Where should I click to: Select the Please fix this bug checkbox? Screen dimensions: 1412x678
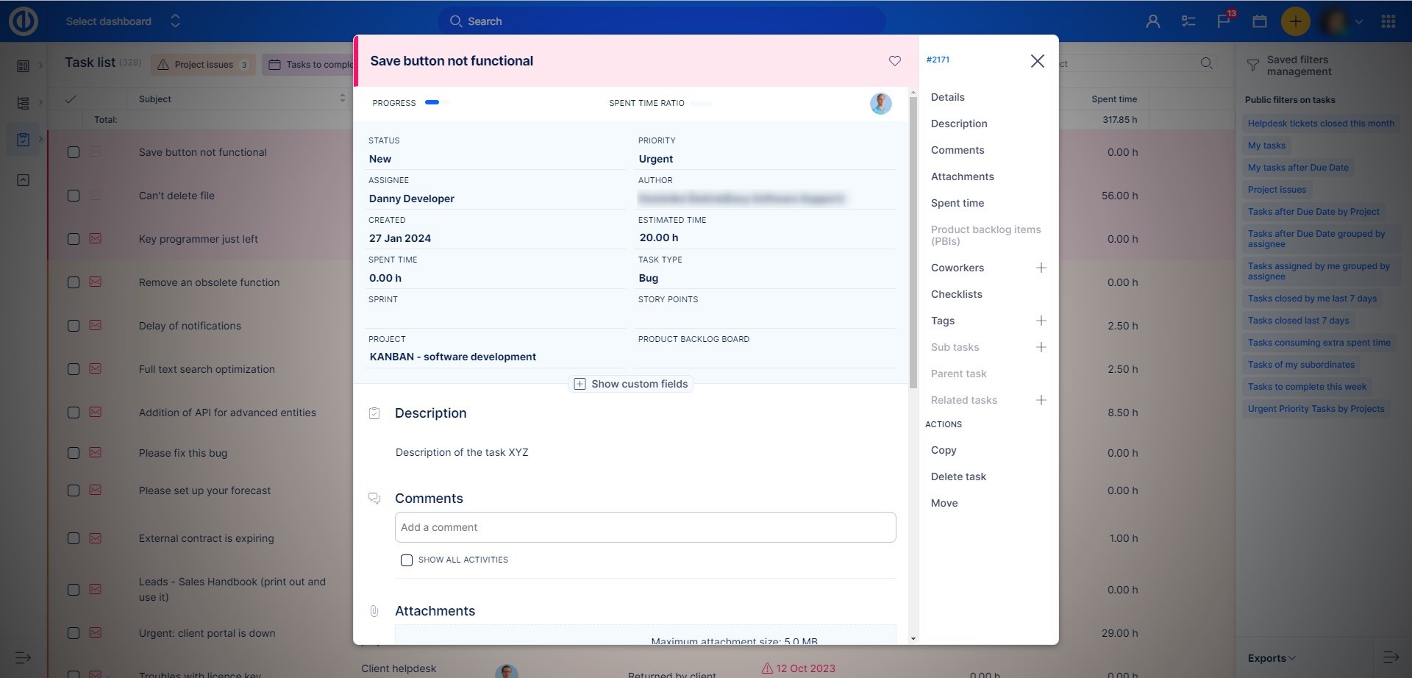pos(74,453)
